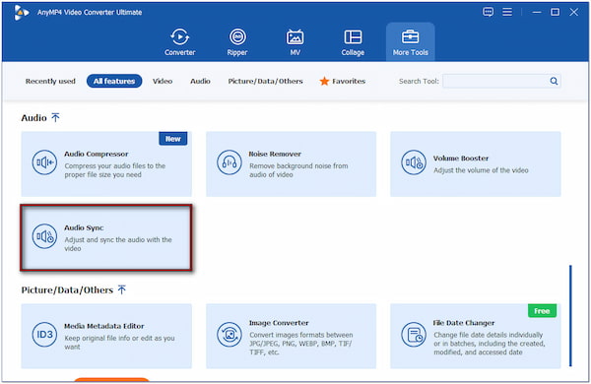The image size is (591, 384).
Task: Switch to the Ripper tab
Action: coord(237,42)
